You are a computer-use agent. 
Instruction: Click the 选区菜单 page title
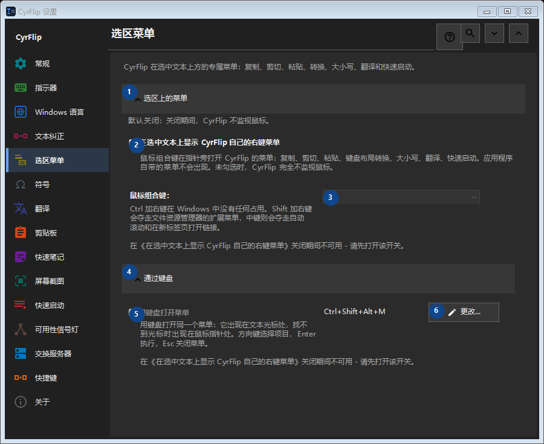133,33
